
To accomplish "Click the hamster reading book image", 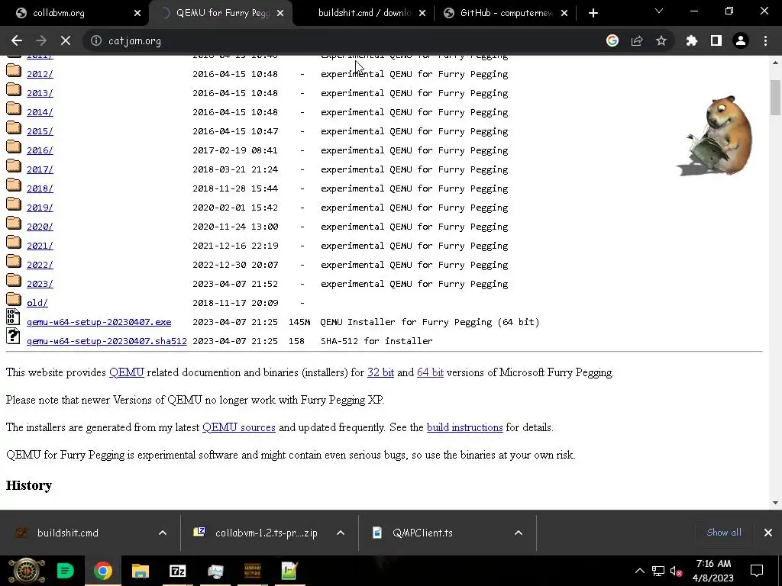I will point(715,136).
